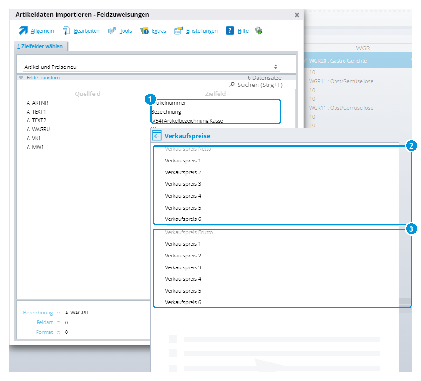421x381 pixels.
Task: Click the Zielfeld column header
Action: 215,94
